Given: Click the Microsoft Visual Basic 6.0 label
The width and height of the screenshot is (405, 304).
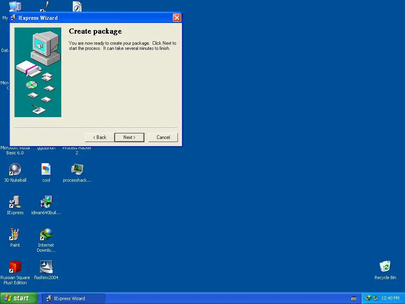Looking at the screenshot, I should coord(15,150).
